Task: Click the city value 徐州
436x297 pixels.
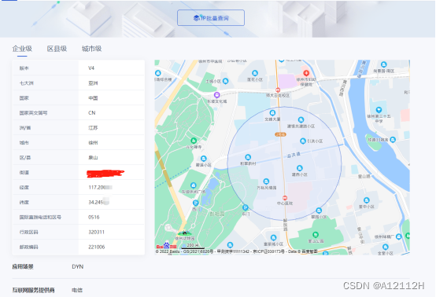Action: click(x=93, y=143)
